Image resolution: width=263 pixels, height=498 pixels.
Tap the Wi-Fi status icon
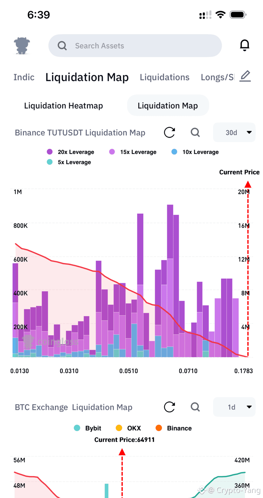pos(220,15)
